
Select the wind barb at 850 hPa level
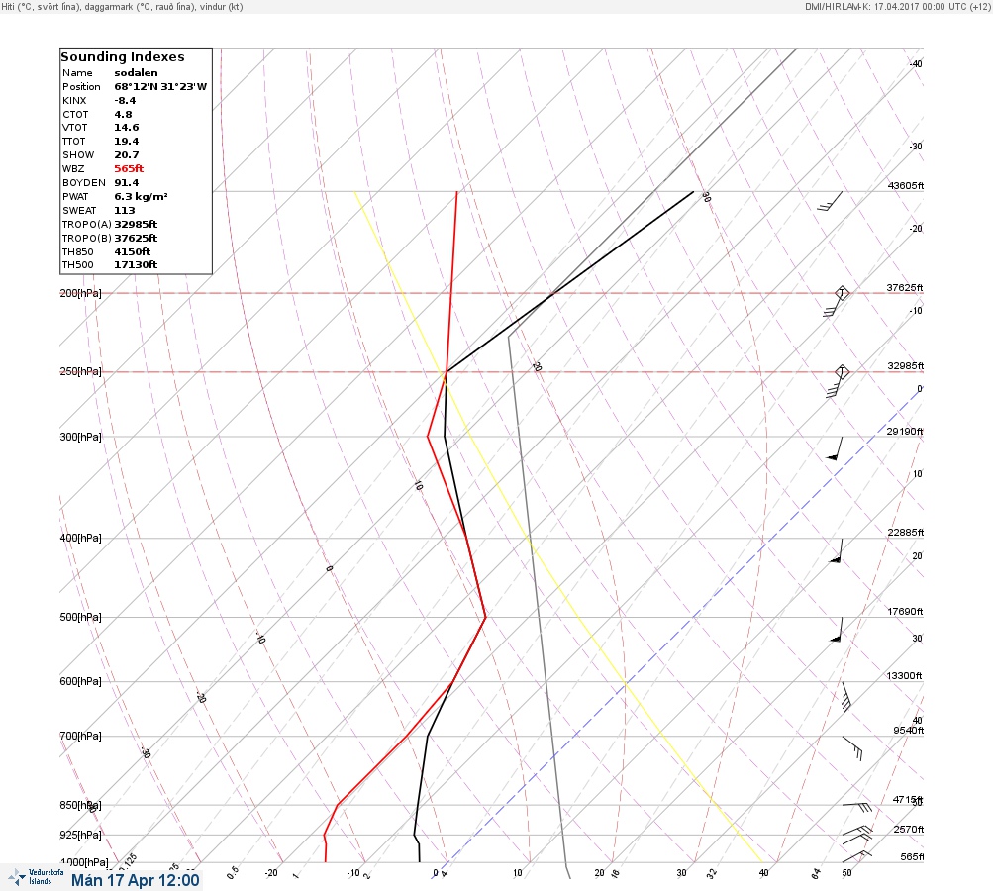click(856, 807)
